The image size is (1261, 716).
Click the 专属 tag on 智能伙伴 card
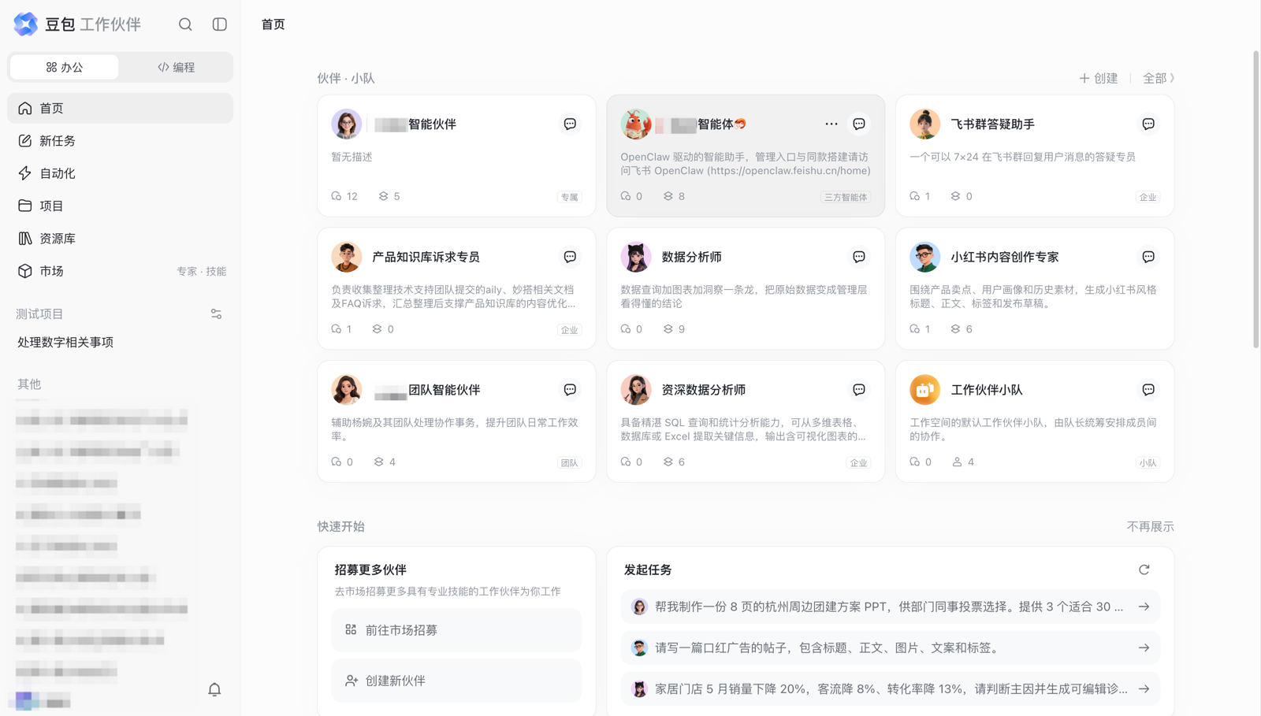570,197
